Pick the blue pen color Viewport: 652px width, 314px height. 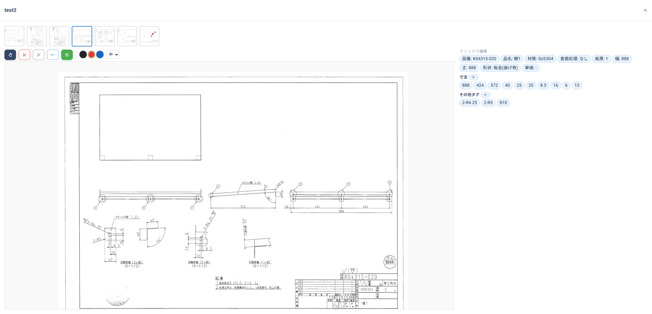click(x=100, y=54)
